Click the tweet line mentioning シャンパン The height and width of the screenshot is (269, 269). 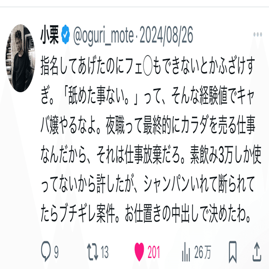click(148, 184)
